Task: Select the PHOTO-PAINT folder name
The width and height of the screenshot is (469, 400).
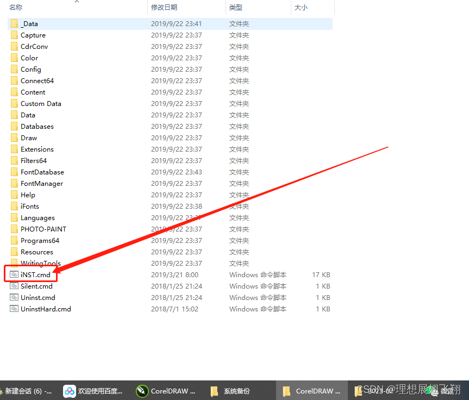Action: [43, 229]
